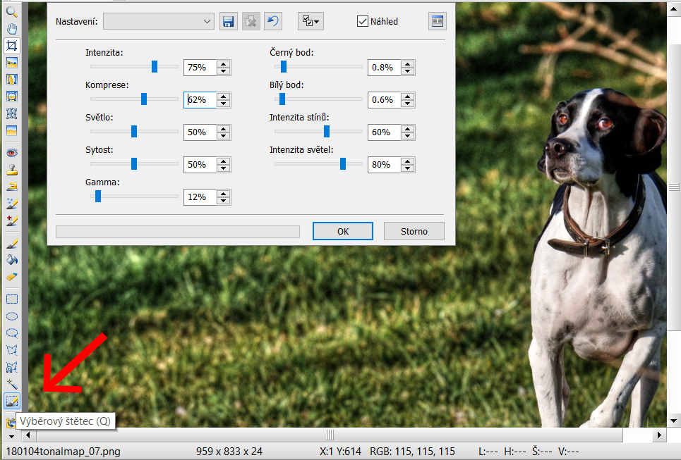Select the Paintbrush tool

(12, 243)
